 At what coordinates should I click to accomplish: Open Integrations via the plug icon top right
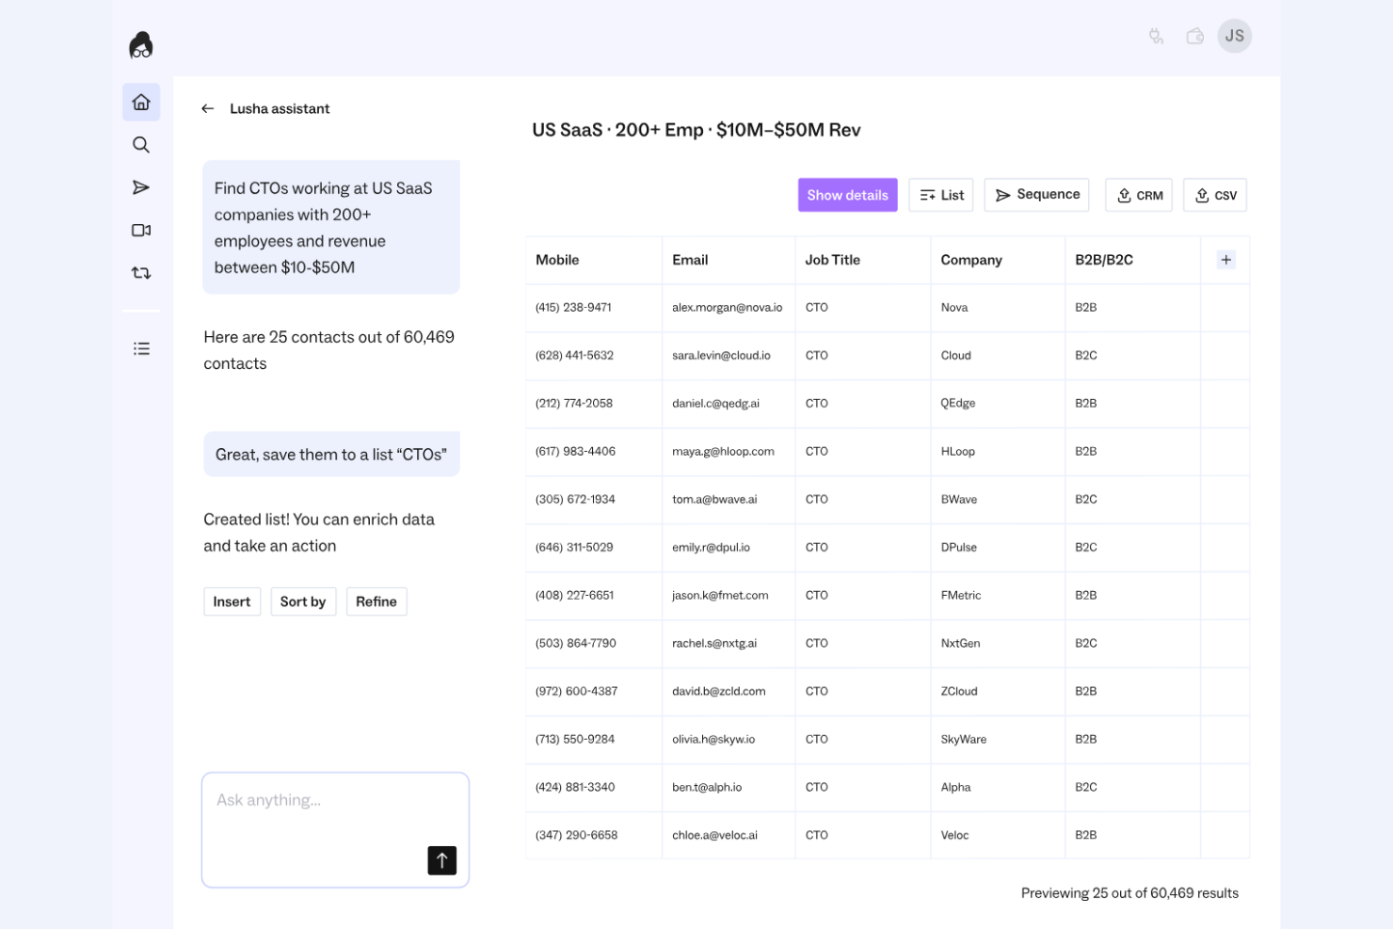point(1155,36)
